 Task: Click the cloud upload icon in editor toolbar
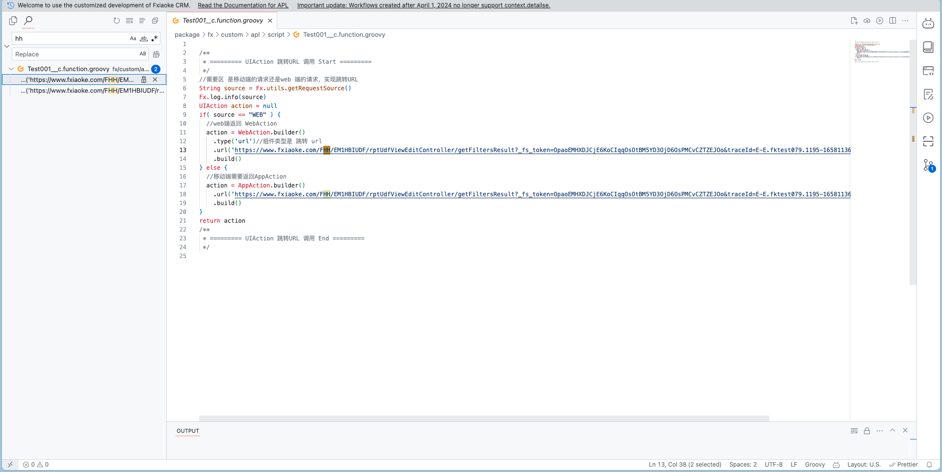click(867, 21)
